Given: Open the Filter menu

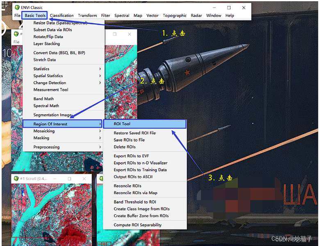Looking at the screenshot, I should [106, 16].
